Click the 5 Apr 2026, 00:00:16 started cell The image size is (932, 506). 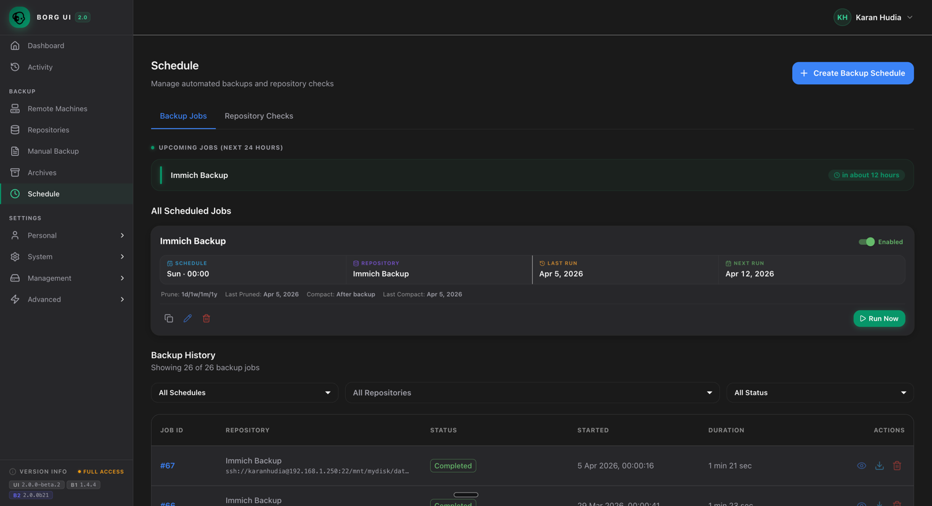(616, 466)
